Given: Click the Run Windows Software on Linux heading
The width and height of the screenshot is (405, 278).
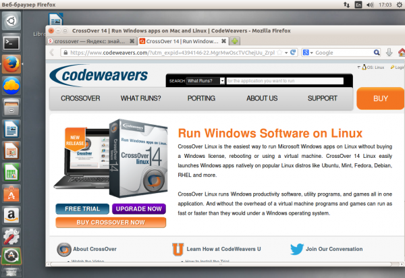Looking at the screenshot, I should click(270, 133).
